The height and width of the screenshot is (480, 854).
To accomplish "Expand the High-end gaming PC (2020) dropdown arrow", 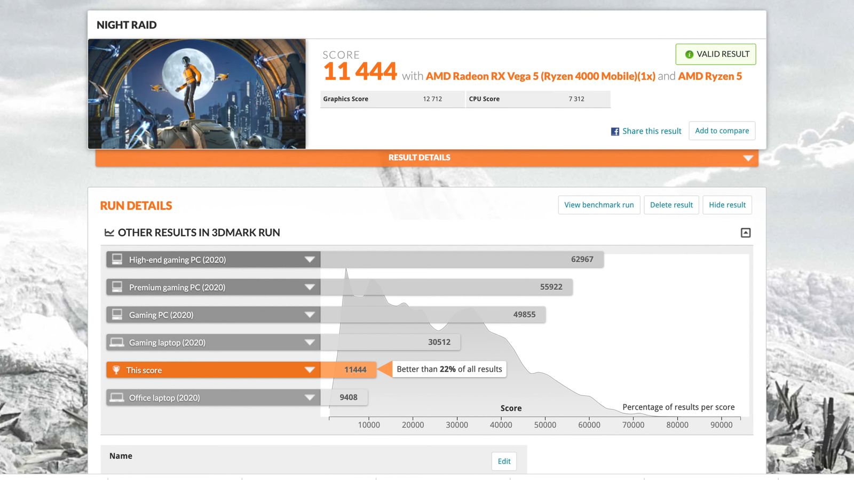I will pos(310,260).
